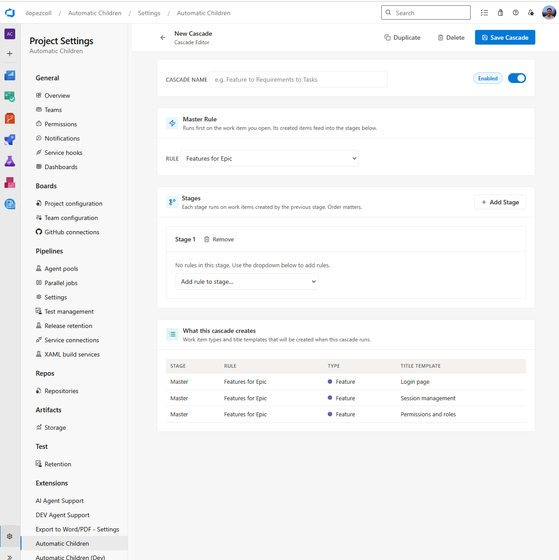This screenshot has width=559, height=560.
Task: Expand the left navigation with double chevron
Action: pyautogui.click(x=10, y=557)
